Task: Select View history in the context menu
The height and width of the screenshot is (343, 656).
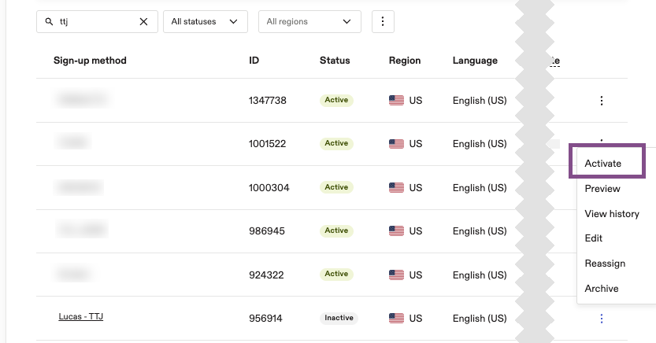Action: pos(612,213)
